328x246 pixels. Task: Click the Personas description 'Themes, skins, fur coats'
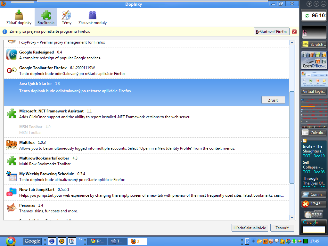49,211
